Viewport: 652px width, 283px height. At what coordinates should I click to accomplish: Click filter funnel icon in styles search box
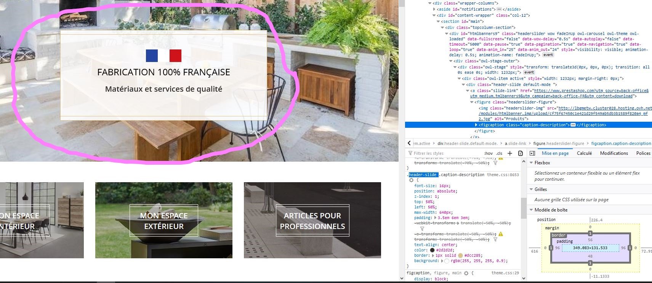410,153
